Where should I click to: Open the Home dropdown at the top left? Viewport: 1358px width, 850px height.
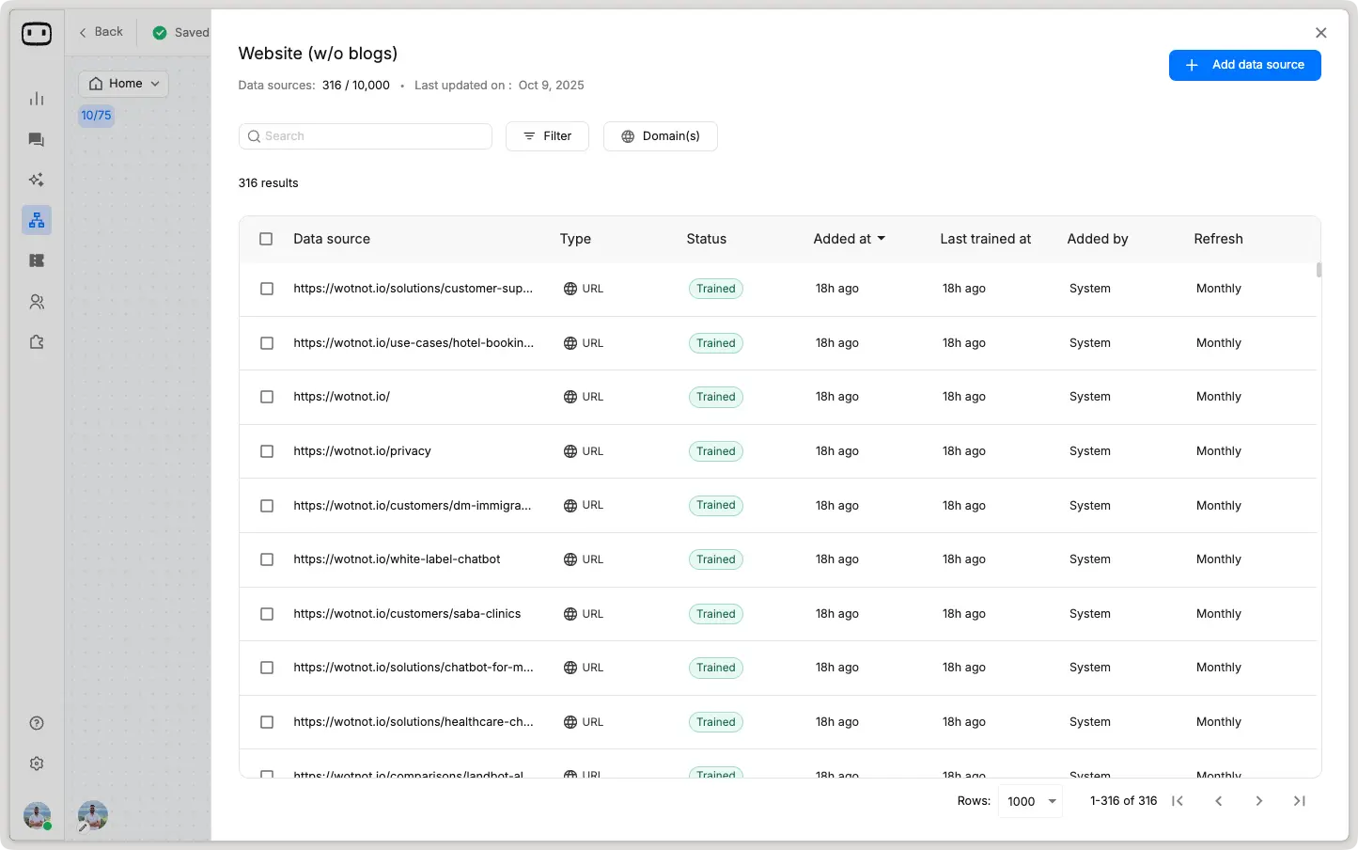123,84
